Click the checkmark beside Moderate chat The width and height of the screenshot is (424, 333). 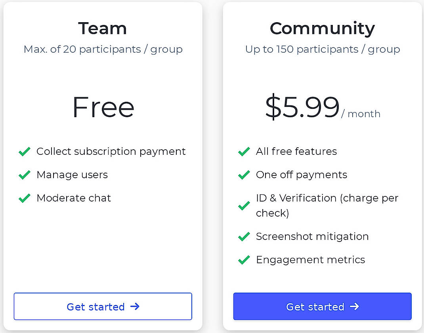click(x=24, y=198)
